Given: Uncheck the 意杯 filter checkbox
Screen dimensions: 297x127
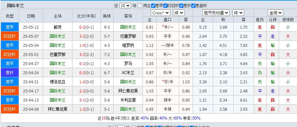Looking at the screenshot, I should 181,6.
